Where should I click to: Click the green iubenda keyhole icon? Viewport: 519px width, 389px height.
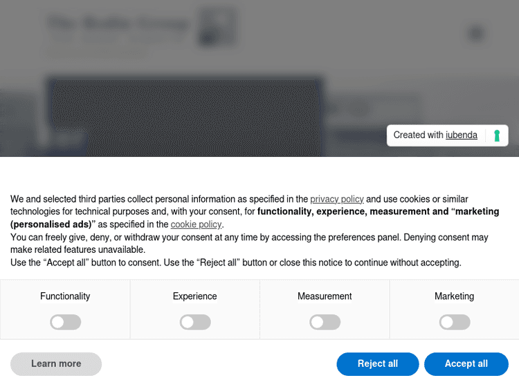click(497, 135)
